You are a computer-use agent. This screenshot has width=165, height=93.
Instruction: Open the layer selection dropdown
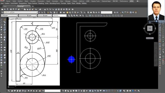[21, 12]
